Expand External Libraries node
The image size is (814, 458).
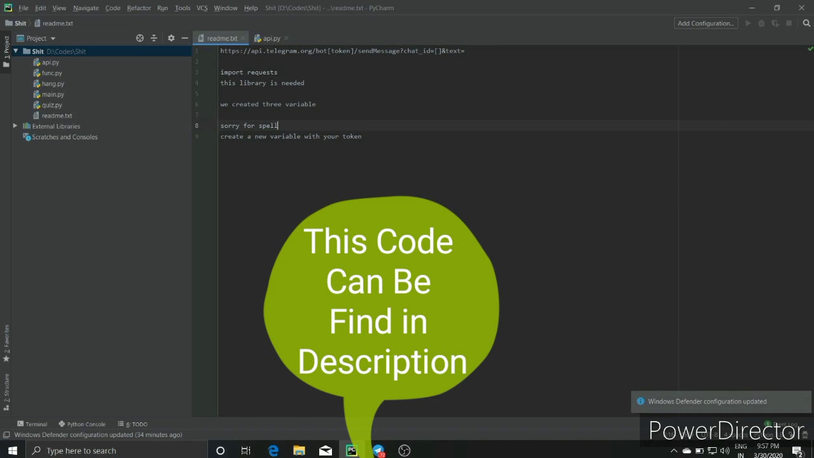pos(15,126)
